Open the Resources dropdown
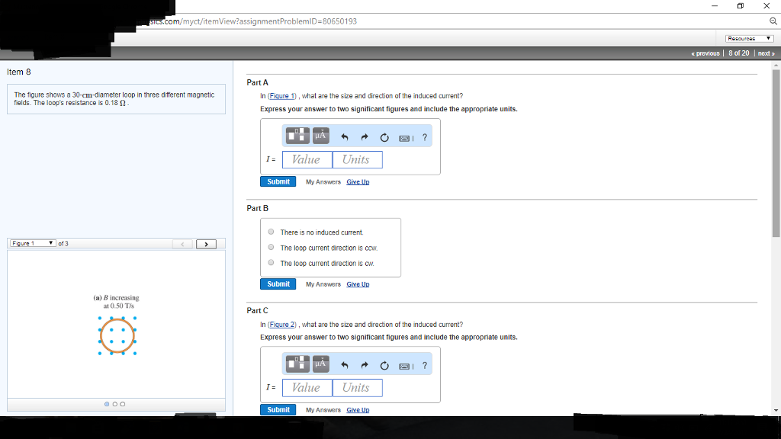This screenshot has height=439, width=781. (748, 37)
